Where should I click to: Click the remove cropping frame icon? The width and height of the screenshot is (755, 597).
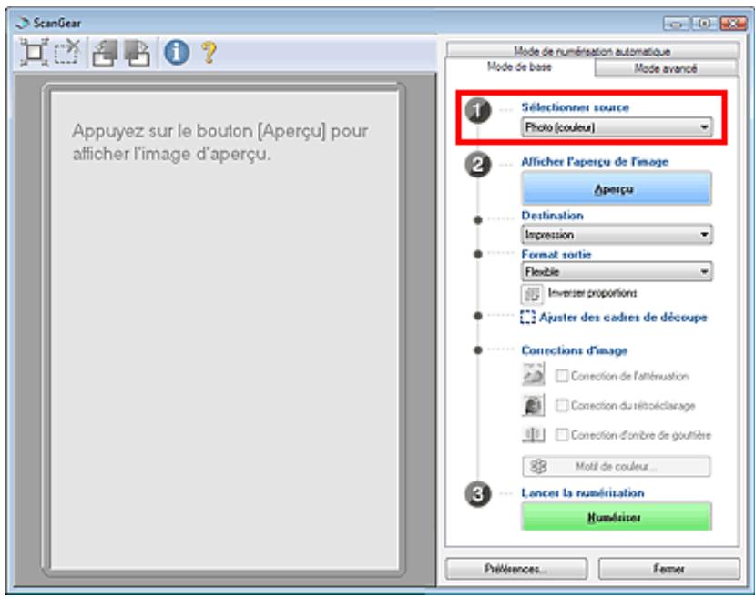coord(66,52)
